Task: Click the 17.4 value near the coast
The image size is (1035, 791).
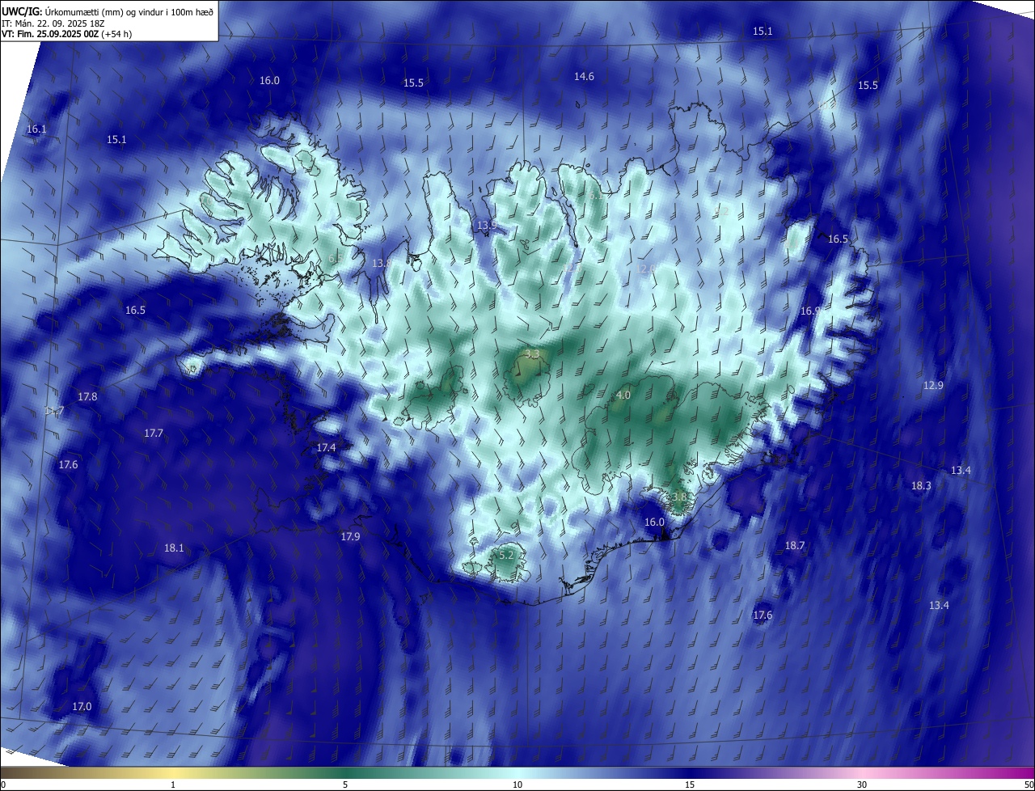Action: tap(326, 448)
